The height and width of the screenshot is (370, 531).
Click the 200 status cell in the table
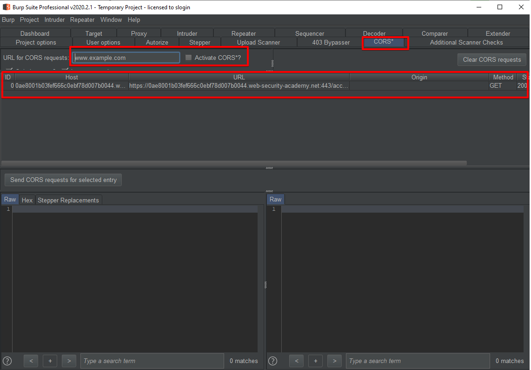point(522,85)
